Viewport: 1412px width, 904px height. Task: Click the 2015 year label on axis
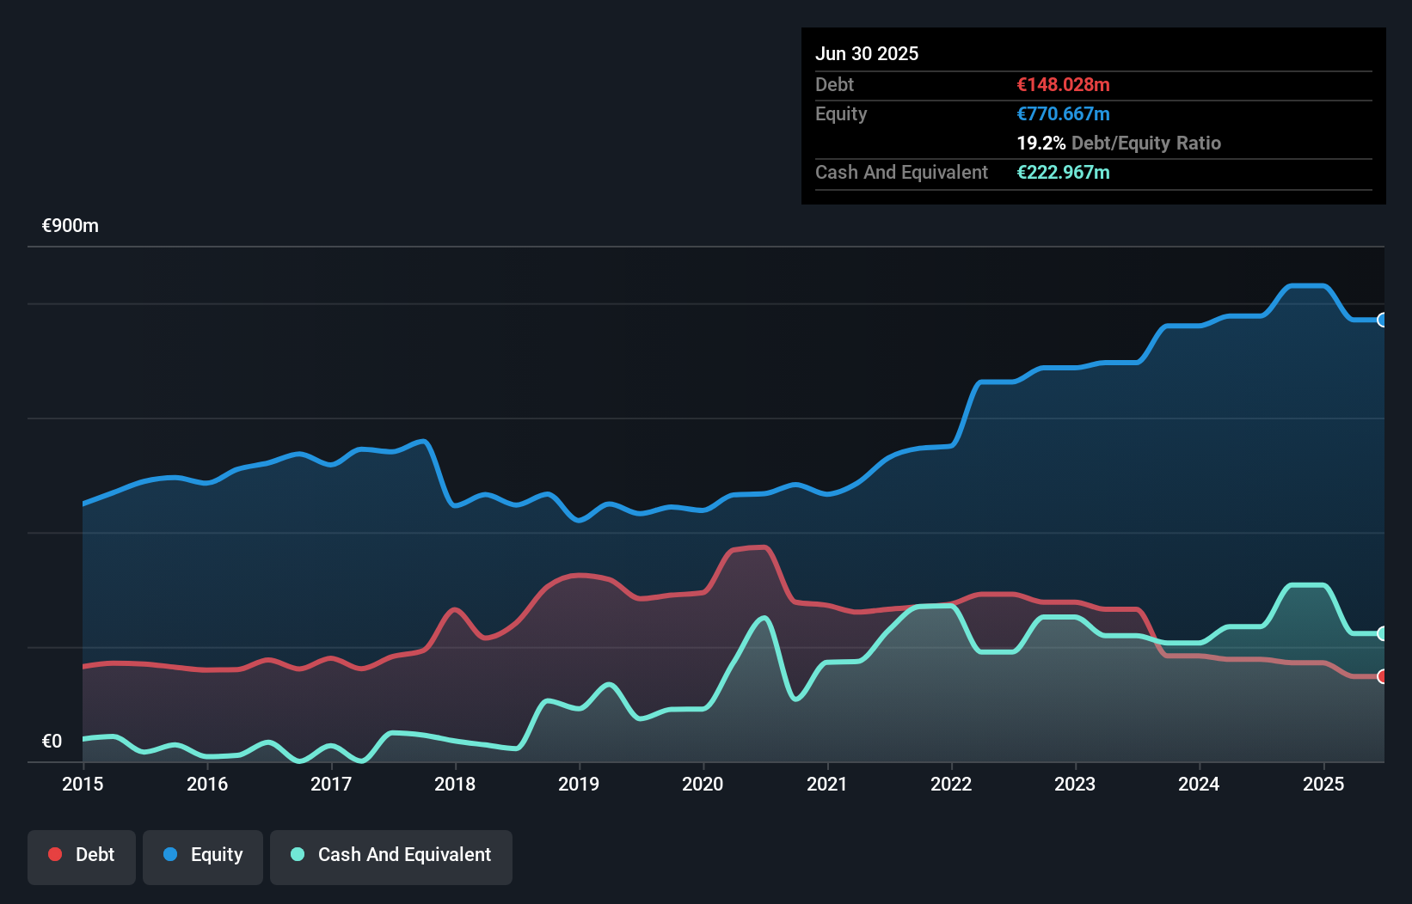click(x=83, y=784)
